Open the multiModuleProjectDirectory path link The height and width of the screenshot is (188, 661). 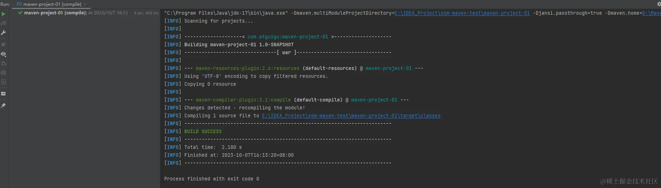[462, 13]
